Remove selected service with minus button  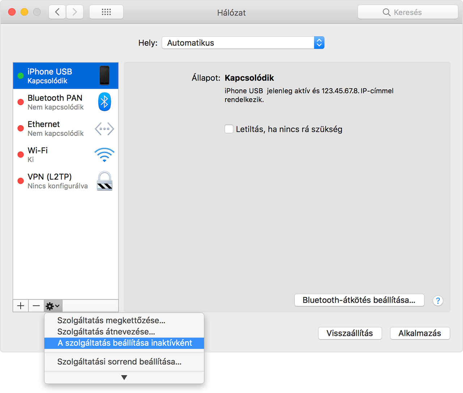coord(36,306)
